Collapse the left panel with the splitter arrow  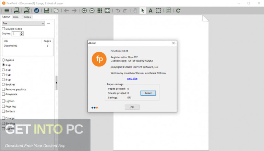click(x=56, y=83)
